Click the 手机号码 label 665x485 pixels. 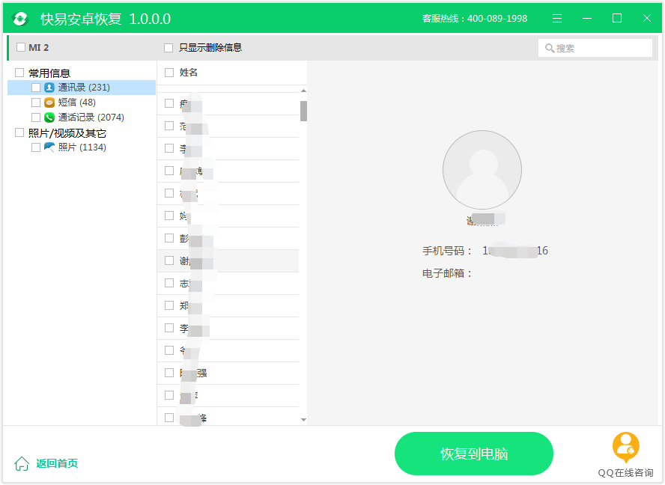click(x=447, y=251)
